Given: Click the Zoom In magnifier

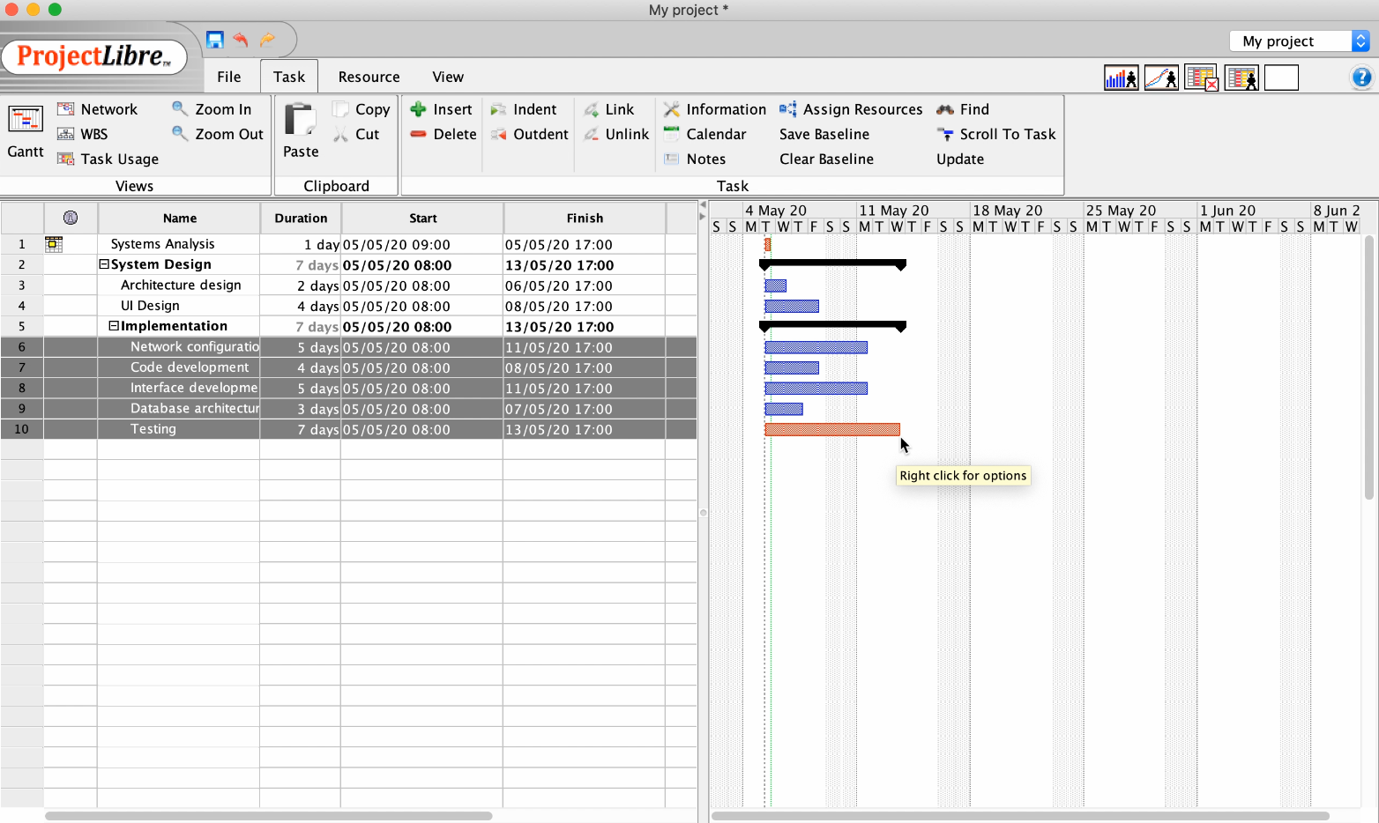Looking at the screenshot, I should point(212,109).
